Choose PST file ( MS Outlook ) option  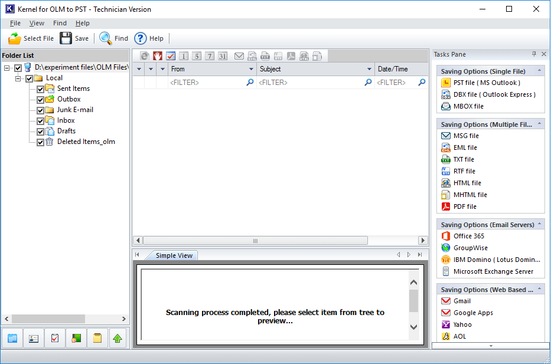tap(480, 83)
